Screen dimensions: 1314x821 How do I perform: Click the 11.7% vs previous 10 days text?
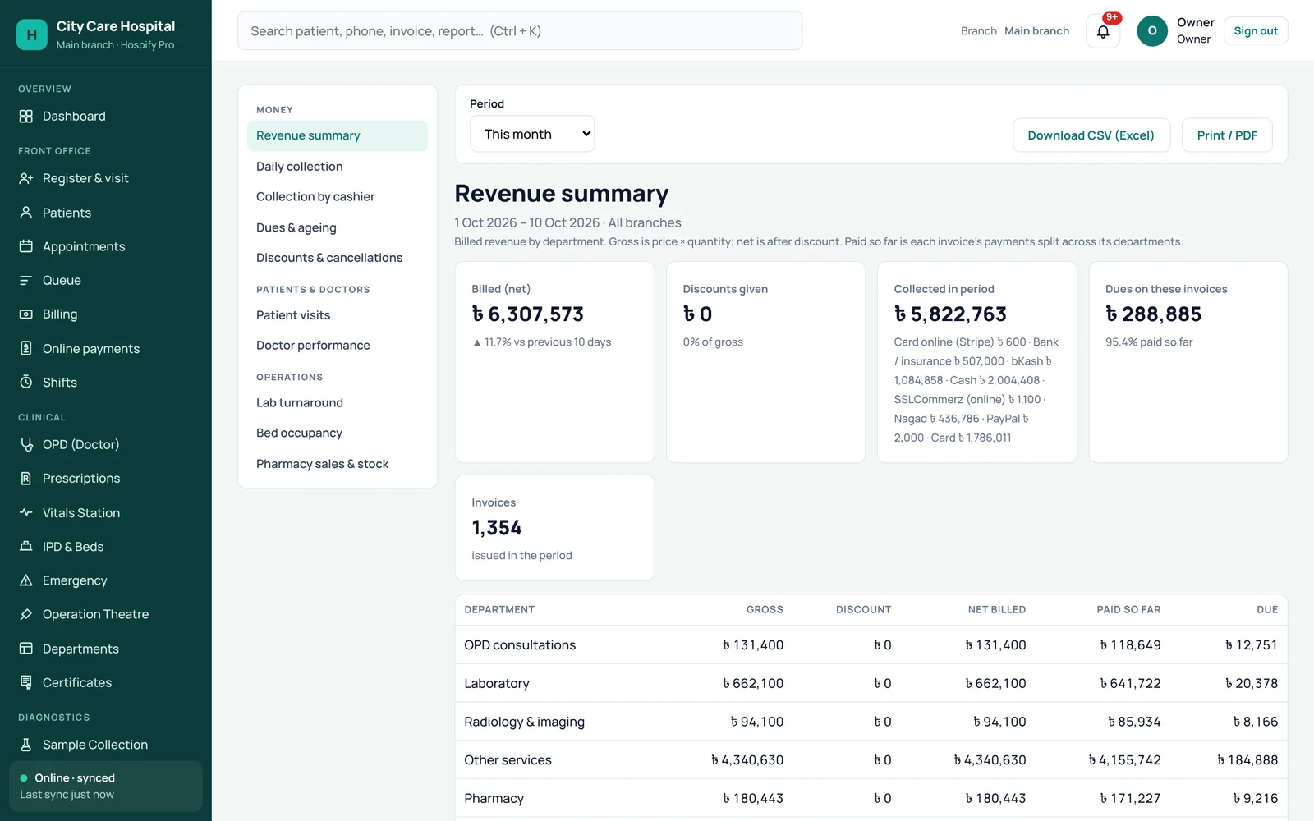(542, 342)
